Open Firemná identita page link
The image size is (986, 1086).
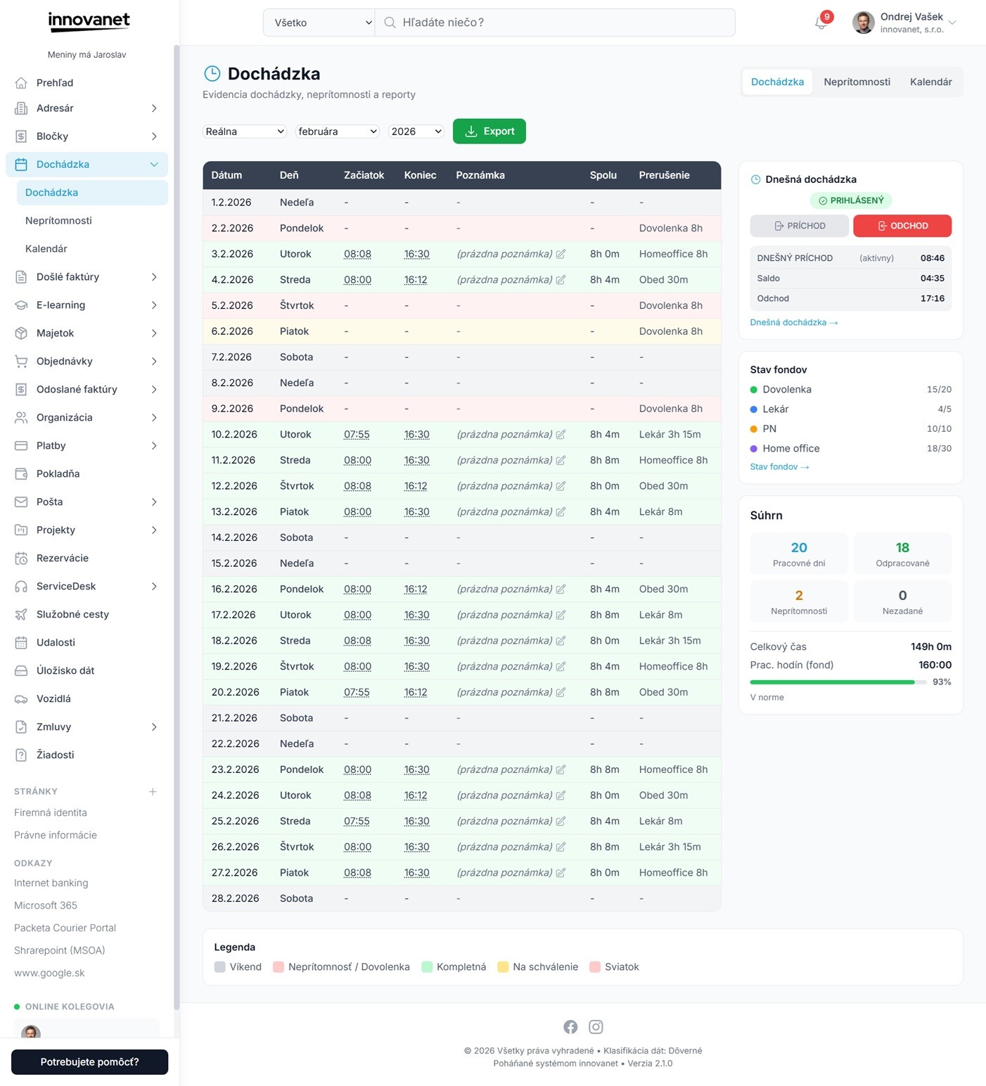click(x=51, y=813)
